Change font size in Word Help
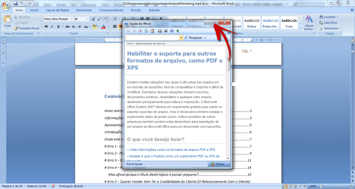This screenshot has width=355, height=189. click(166, 31)
